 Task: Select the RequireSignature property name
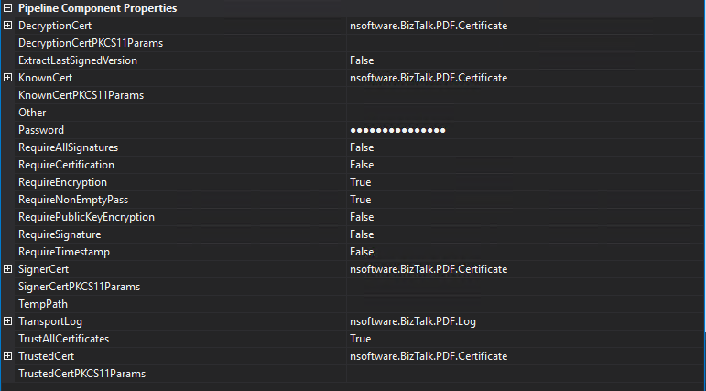pos(60,234)
